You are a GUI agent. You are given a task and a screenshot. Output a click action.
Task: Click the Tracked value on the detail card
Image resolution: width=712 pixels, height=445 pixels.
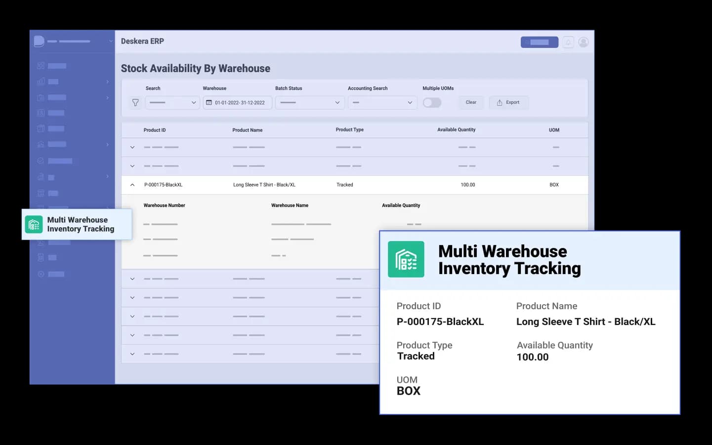point(416,356)
